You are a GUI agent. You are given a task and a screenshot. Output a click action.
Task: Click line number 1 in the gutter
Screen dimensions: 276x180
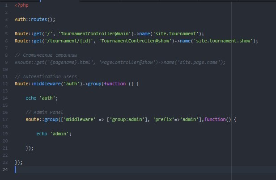coord(6,5)
